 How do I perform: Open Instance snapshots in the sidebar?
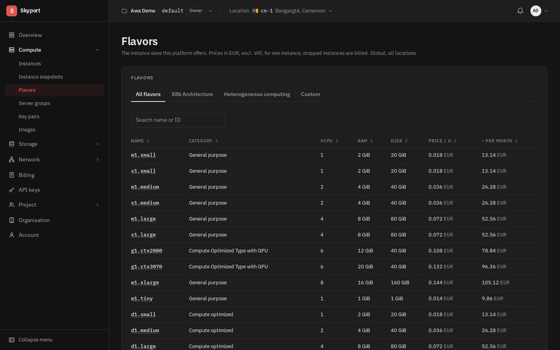pos(54,77)
